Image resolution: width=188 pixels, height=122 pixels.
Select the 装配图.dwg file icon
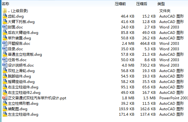point(5,109)
